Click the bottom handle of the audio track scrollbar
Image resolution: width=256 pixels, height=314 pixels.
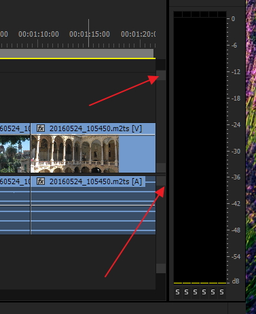(x=161, y=268)
